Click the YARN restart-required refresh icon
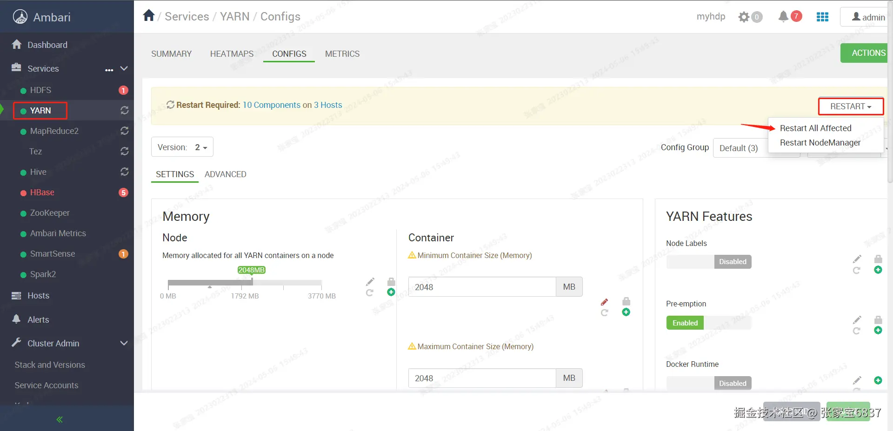893x431 pixels. pyautogui.click(x=125, y=111)
